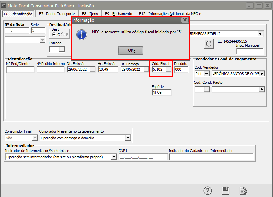Open the Cód. Fiscal lookup button

coord(168,69)
